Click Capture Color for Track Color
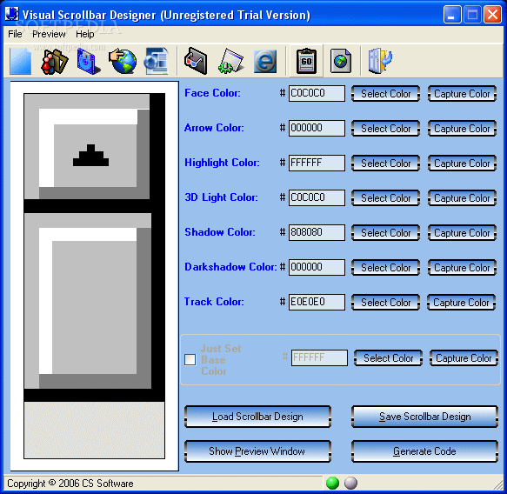Image resolution: width=507 pixels, height=494 pixels. coord(461,303)
